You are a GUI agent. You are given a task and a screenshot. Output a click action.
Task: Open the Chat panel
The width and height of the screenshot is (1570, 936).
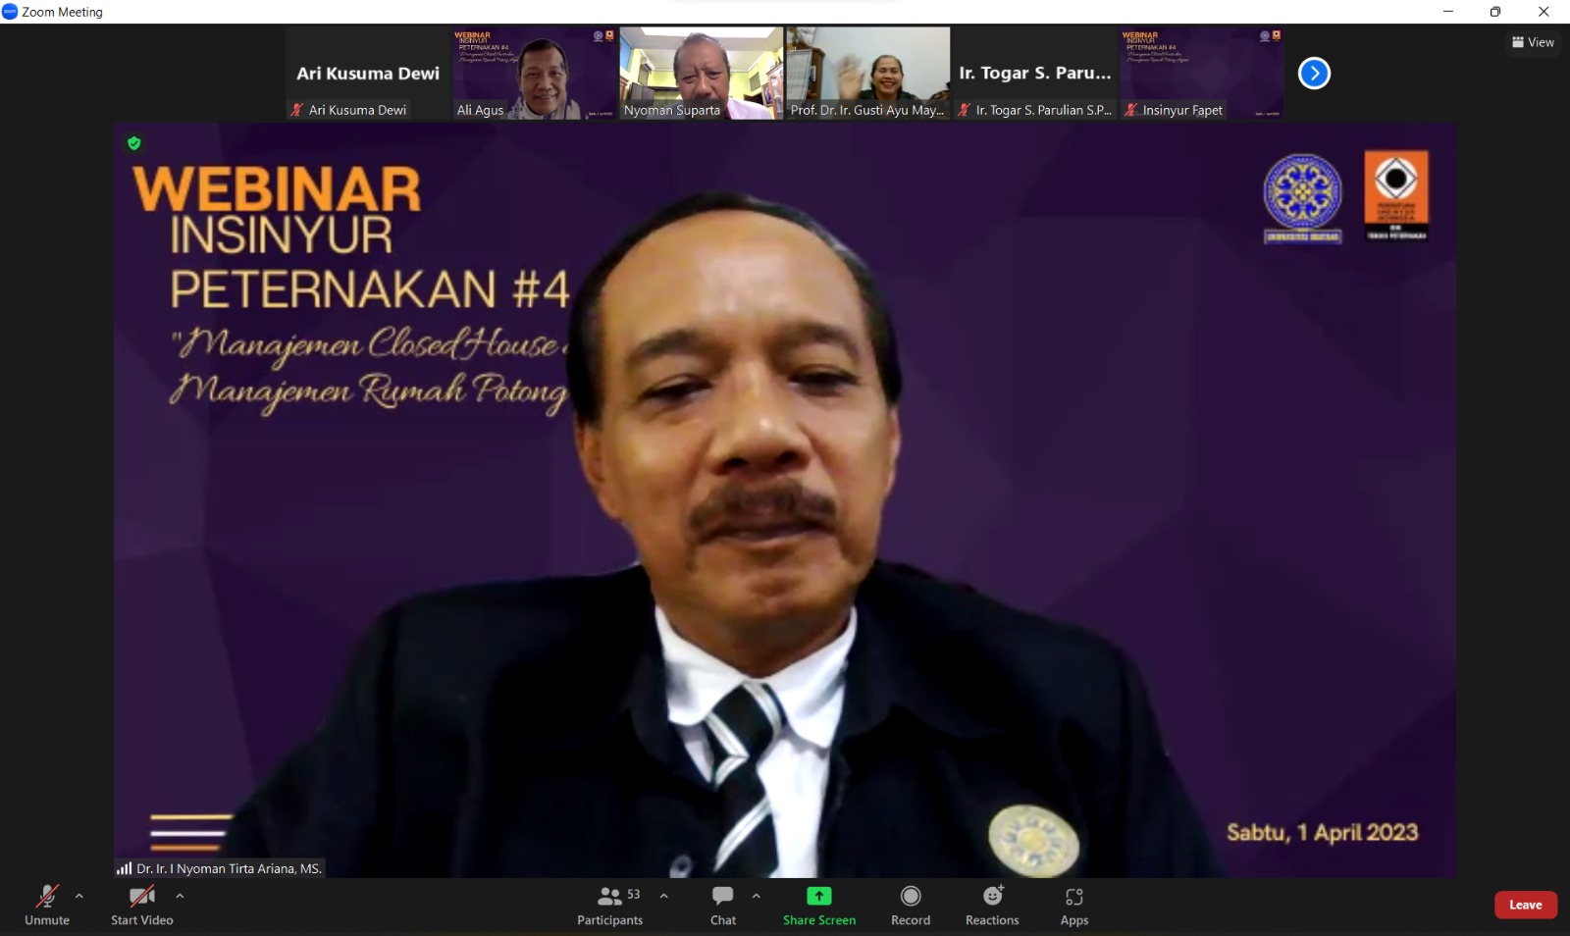coord(723,905)
